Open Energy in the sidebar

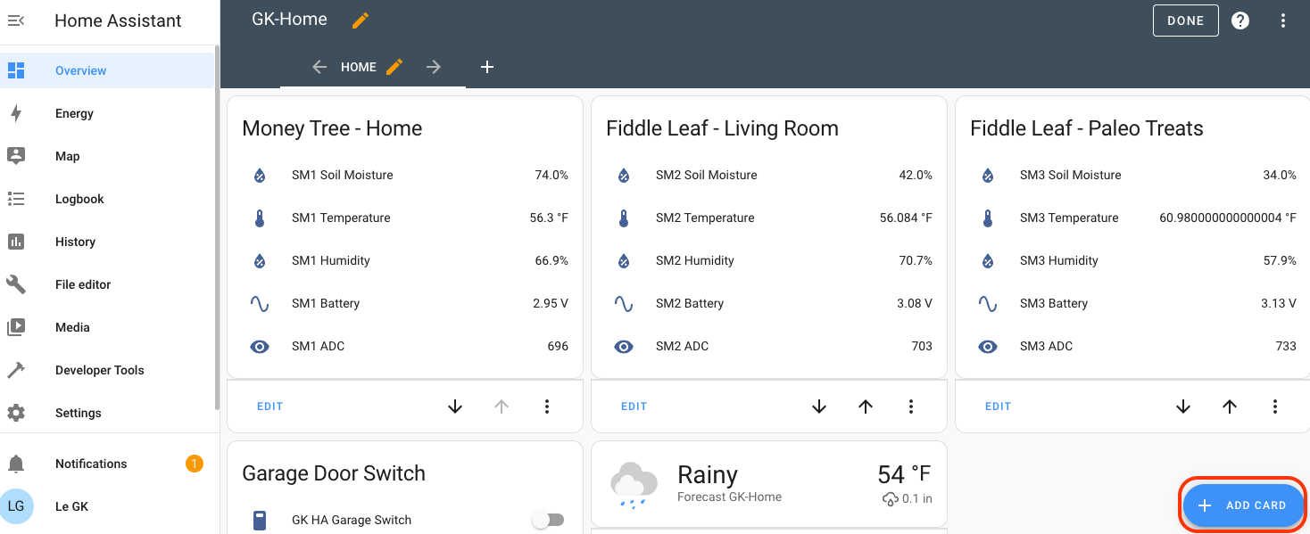74,113
